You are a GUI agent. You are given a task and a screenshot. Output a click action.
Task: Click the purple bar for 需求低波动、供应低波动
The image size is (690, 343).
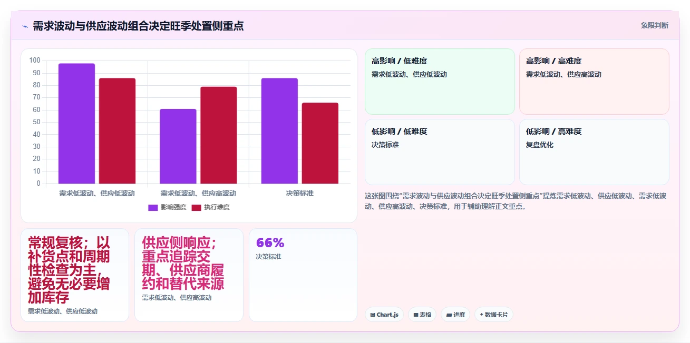76,124
